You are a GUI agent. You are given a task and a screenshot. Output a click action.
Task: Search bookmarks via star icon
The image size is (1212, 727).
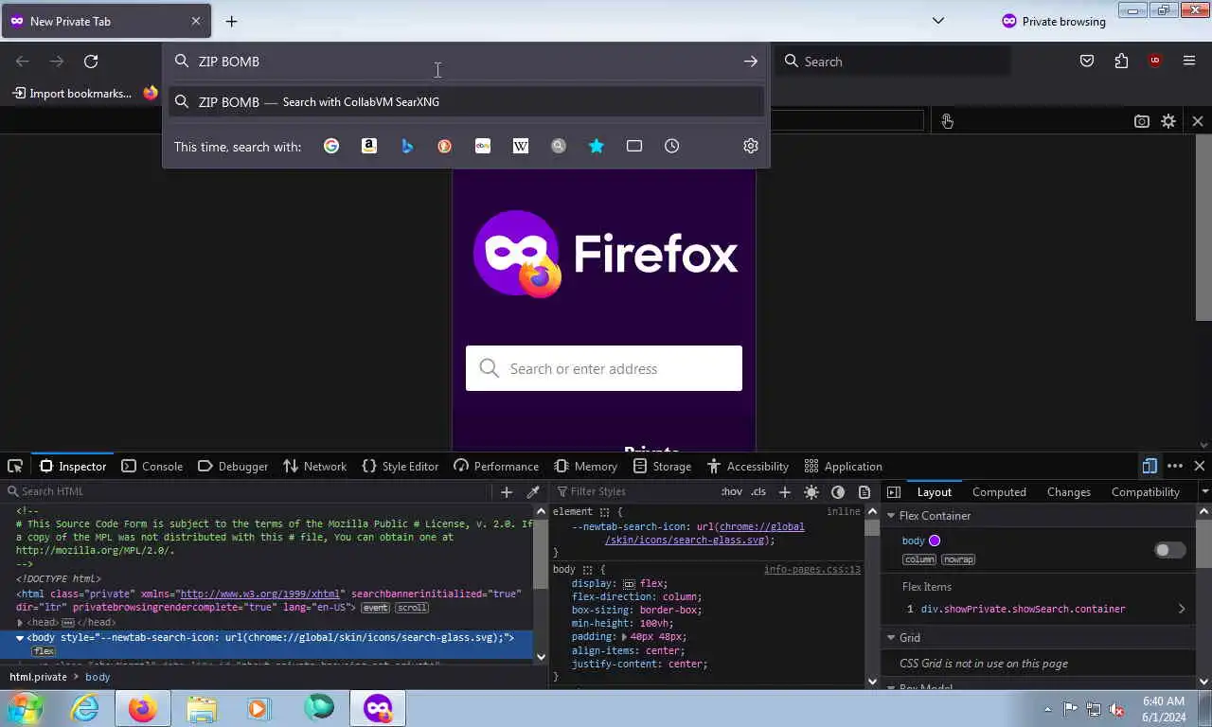(x=597, y=146)
